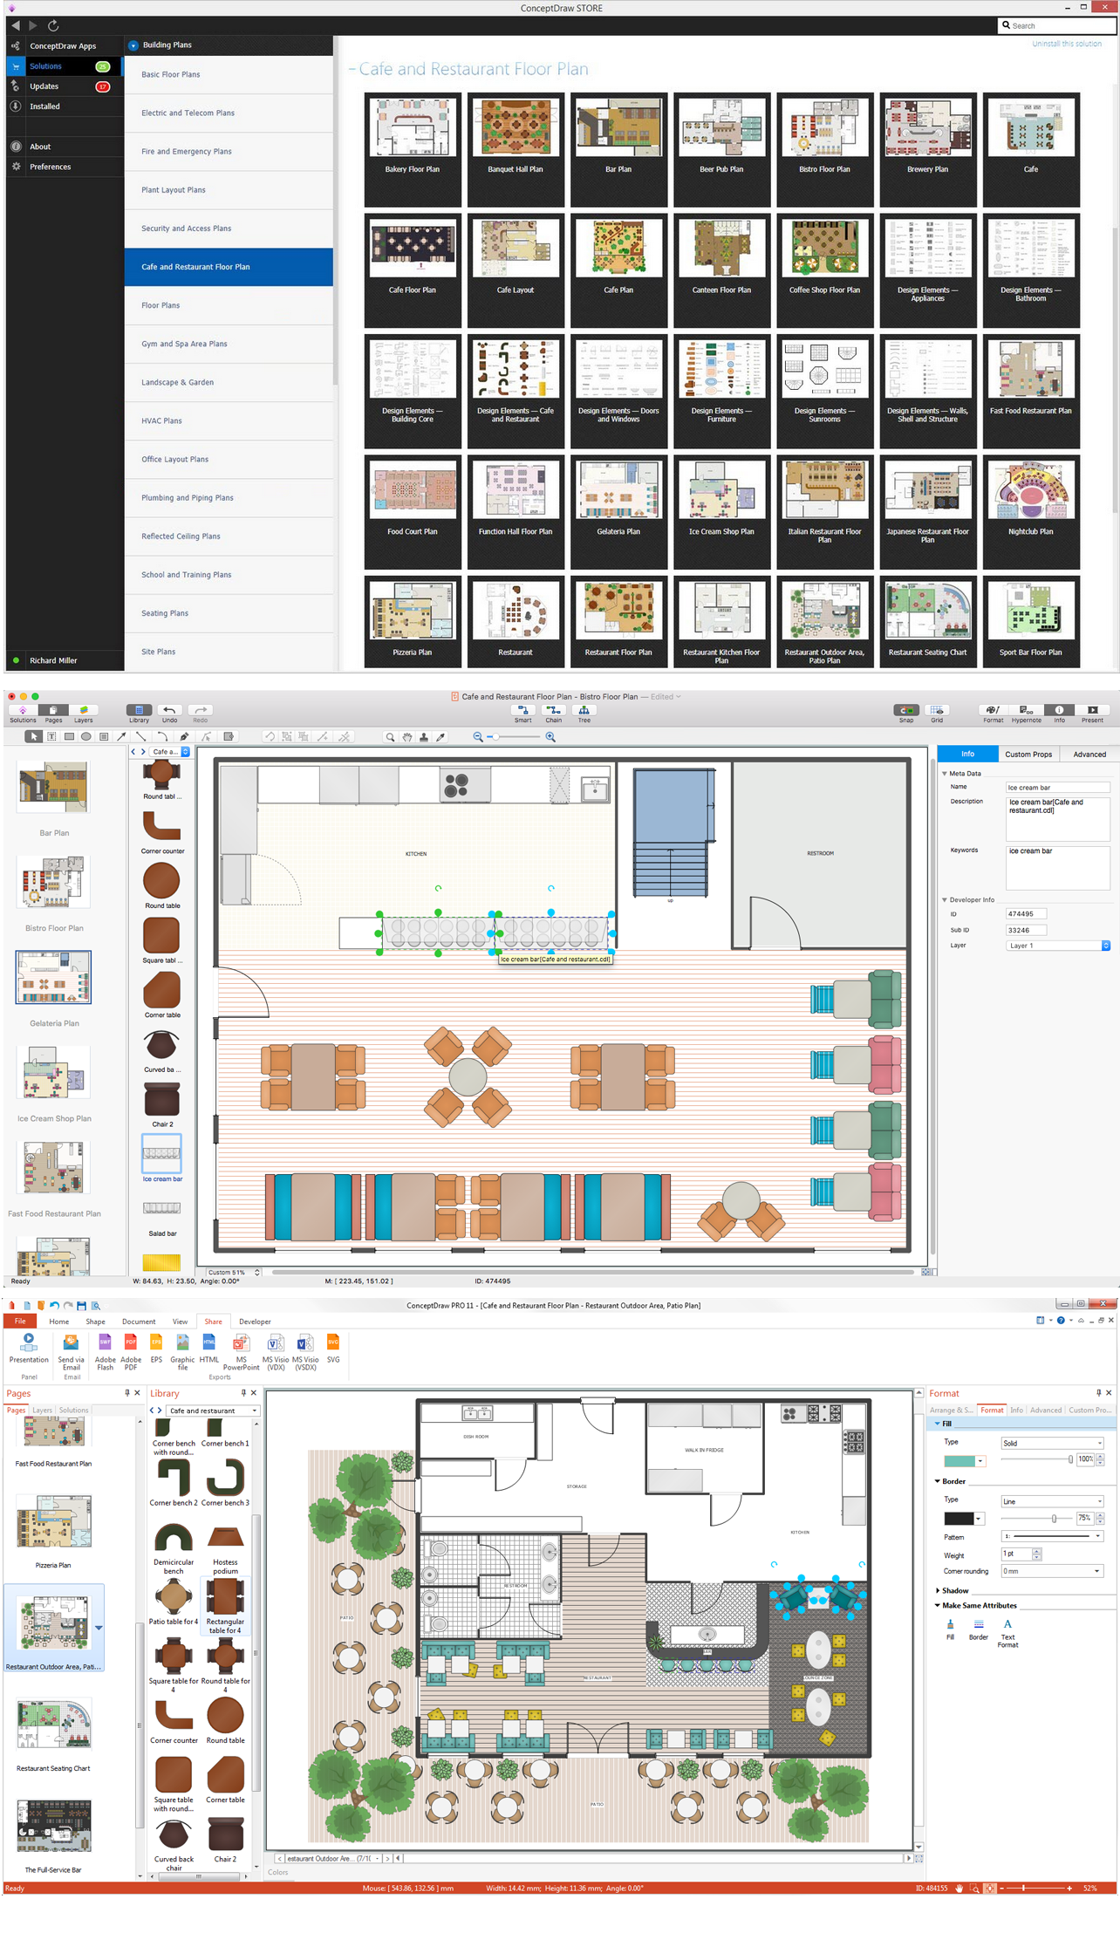This screenshot has height=1940, width=1120.
Task: Open Corner rounding dropdown
Action: [x=1052, y=1571]
